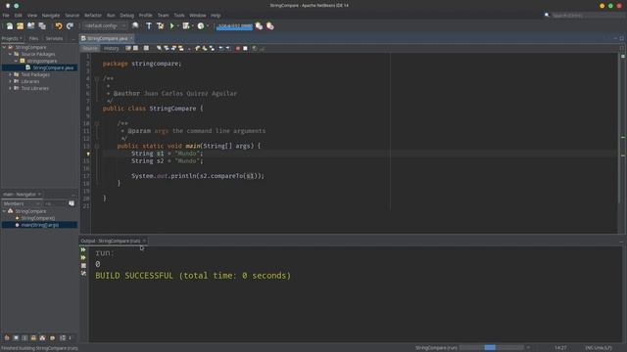Image resolution: width=627 pixels, height=352 pixels.
Task: Expand the Libraries node
Action: click(x=10, y=81)
